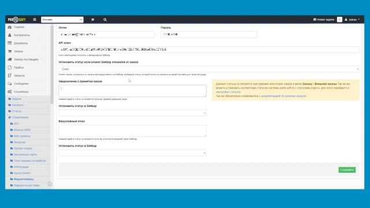This screenshot has height=208, width=370.
Task: Click the green Сохранить button
Action: [347, 170]
